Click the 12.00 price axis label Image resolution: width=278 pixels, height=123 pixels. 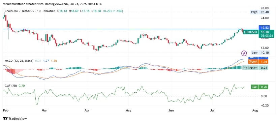265,48
